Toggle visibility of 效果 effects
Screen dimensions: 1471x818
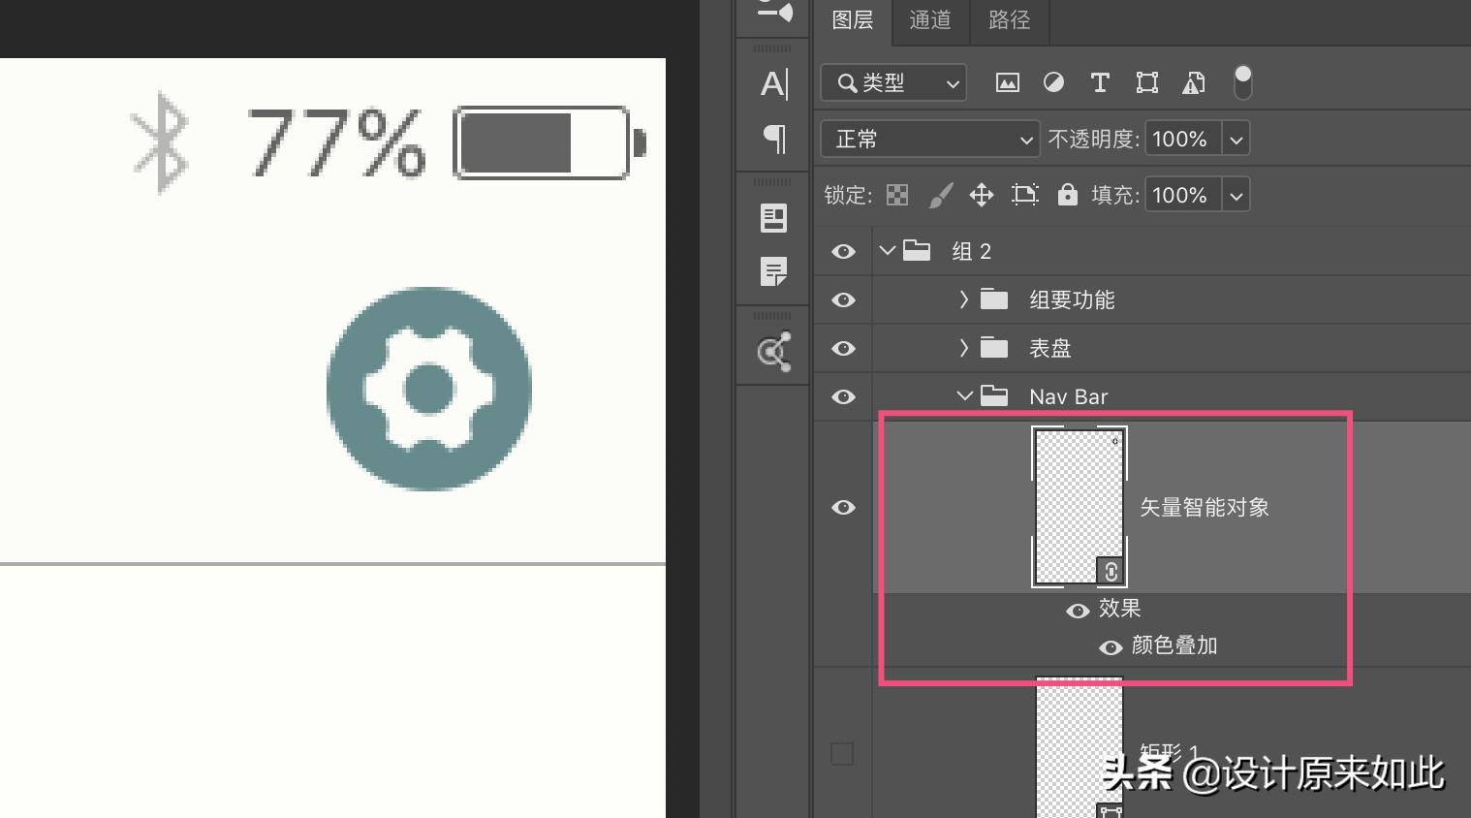1078,611
